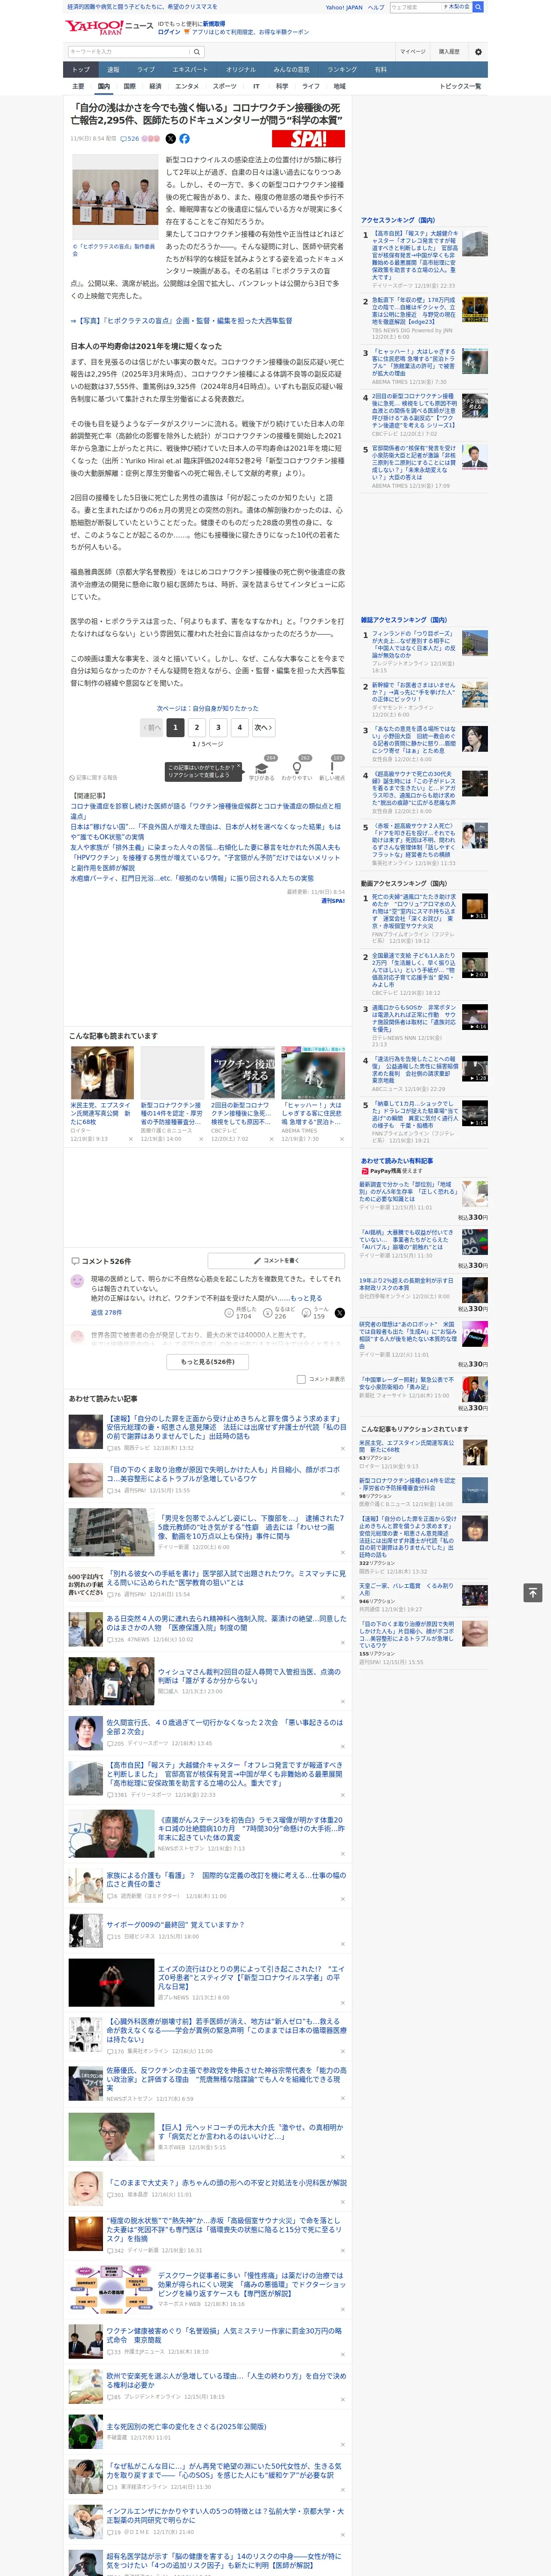Select the スポーツ category tab

pyautogui.click(x=224, y=86)
